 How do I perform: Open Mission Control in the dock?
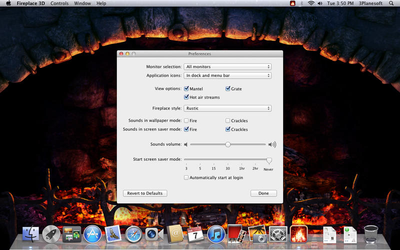pos(72,234)
